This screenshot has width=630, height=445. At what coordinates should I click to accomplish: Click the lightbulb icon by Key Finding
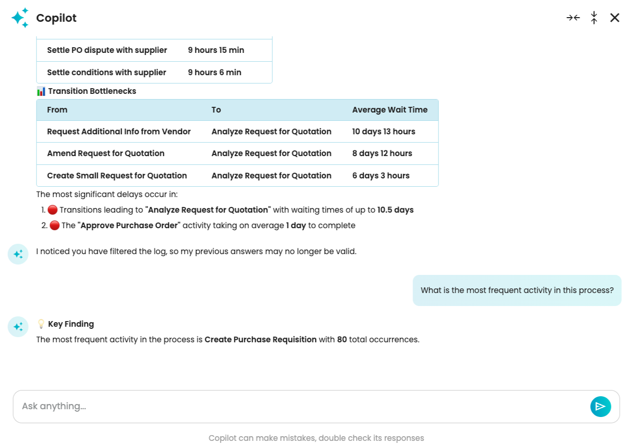coord(41,324)
